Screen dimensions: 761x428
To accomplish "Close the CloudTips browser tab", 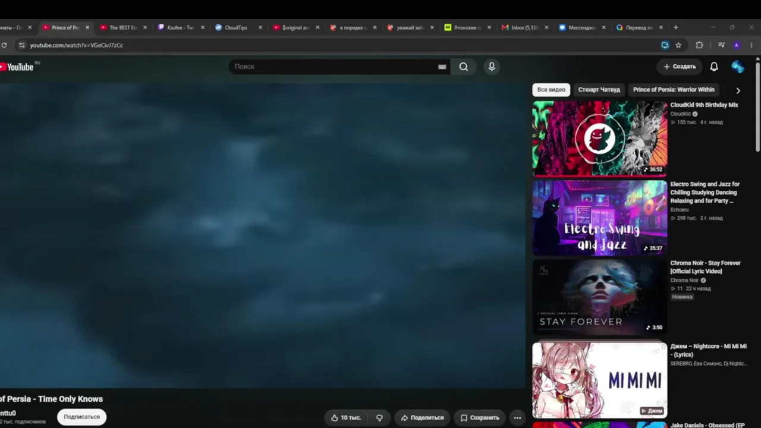I will pyautogui.click(x=260, y=27).
